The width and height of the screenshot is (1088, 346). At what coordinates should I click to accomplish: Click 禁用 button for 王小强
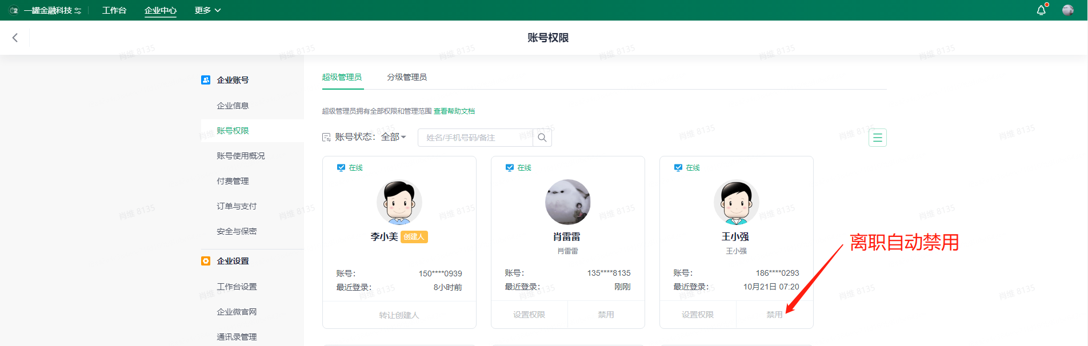click(x=774, y=315)
